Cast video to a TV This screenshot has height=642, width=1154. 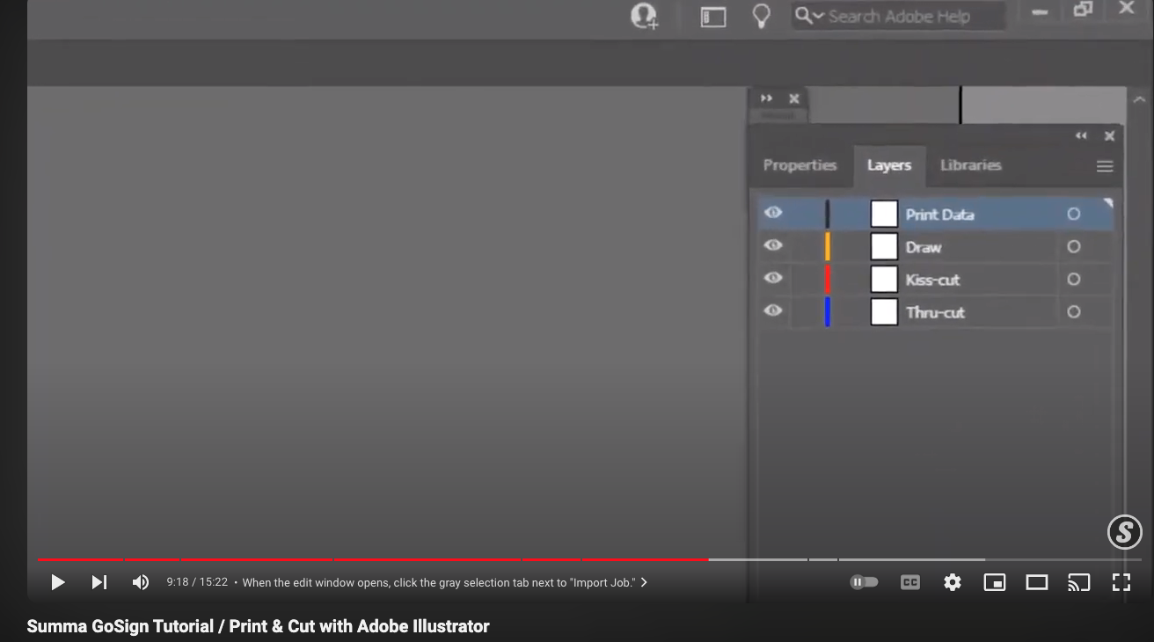point(1079,582)
